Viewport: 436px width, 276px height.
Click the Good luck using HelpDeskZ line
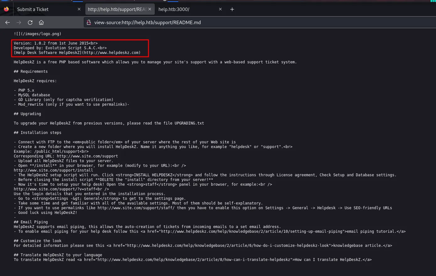[x=46, y=213]
